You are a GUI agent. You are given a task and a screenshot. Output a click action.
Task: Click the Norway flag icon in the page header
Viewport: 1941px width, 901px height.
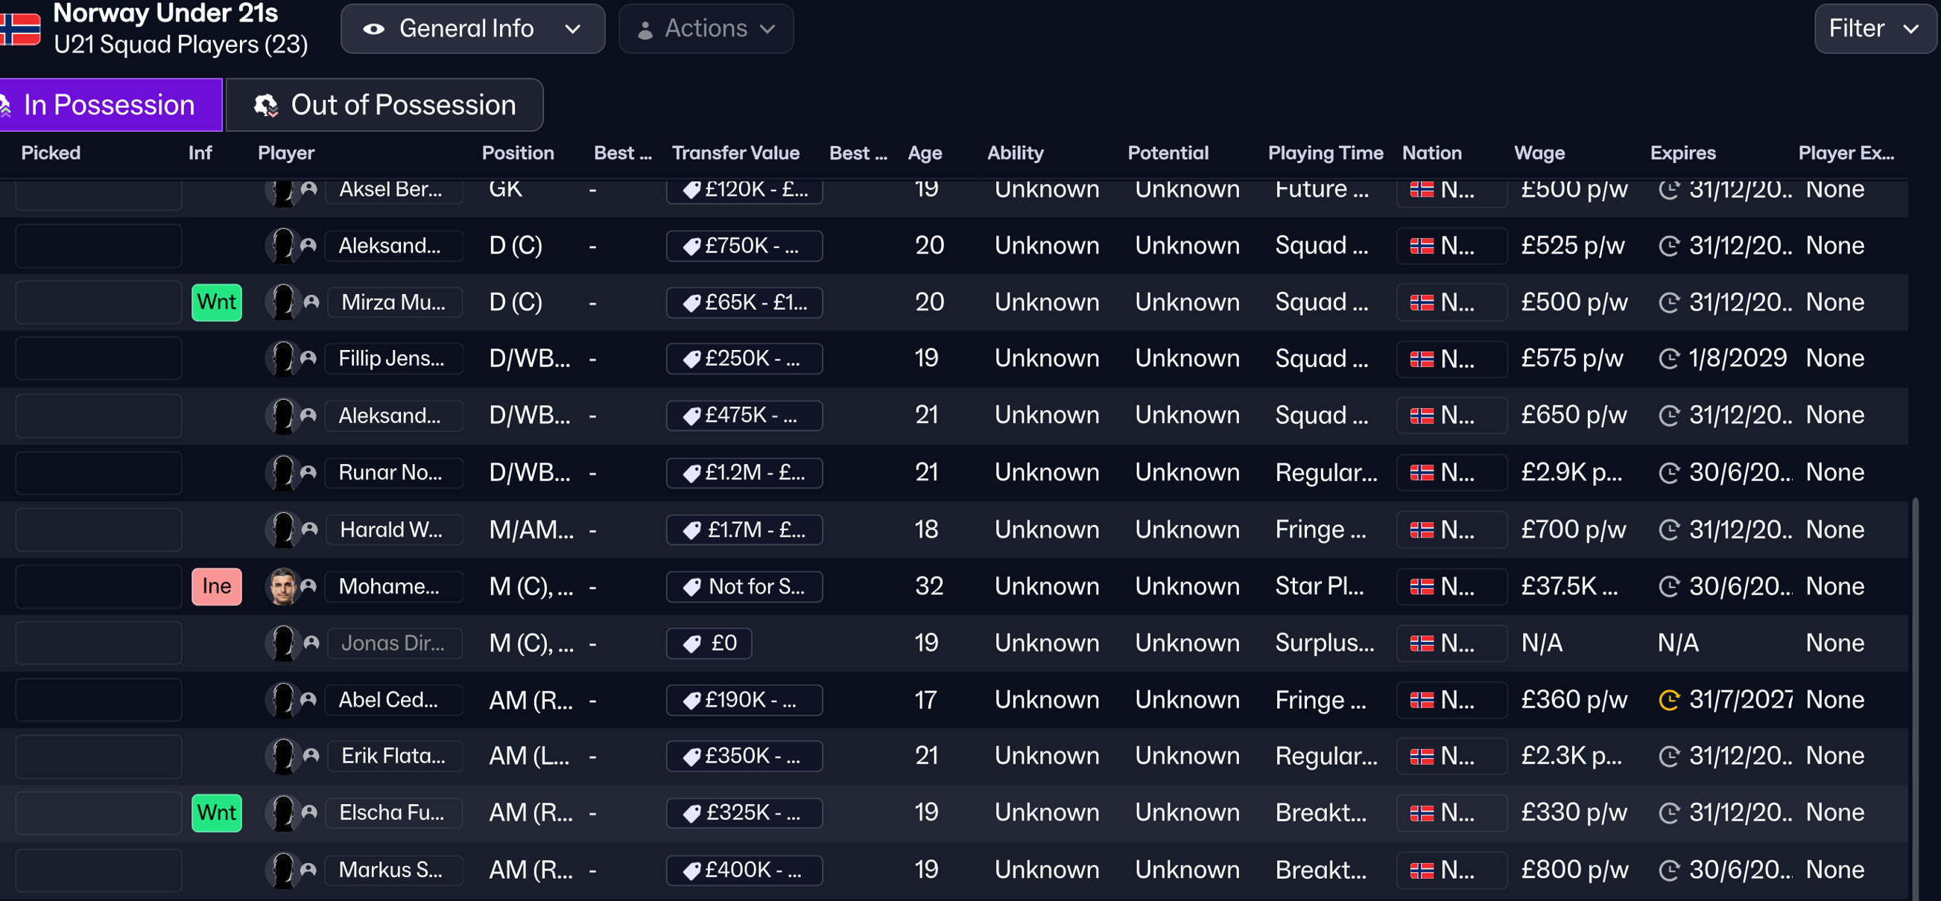click(19, 28)
